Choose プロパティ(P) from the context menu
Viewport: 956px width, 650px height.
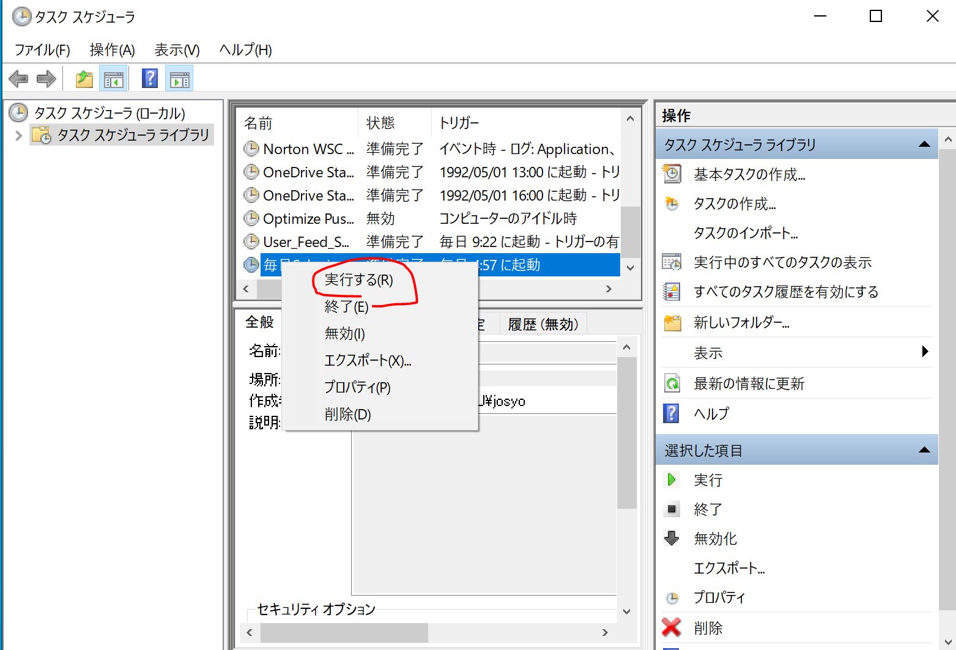tap(357, 387)
